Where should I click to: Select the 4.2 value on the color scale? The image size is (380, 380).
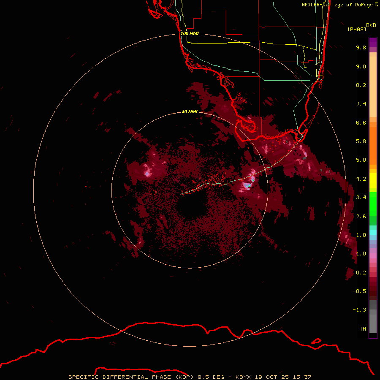tap(361, 179)
